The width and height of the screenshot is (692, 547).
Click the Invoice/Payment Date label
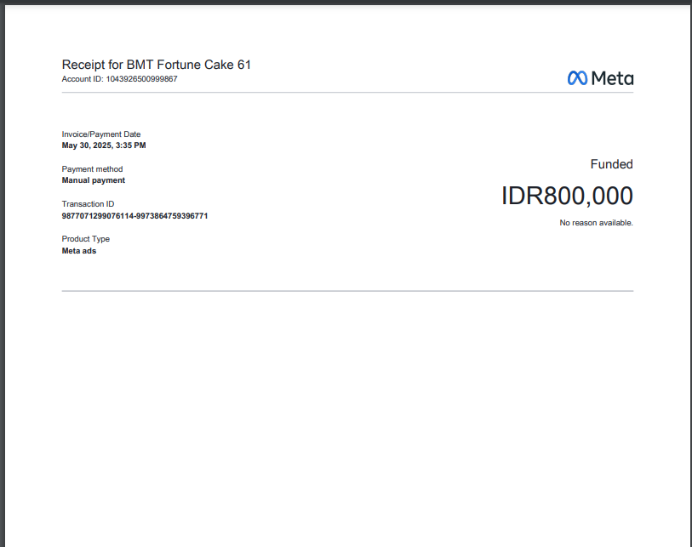101,134
